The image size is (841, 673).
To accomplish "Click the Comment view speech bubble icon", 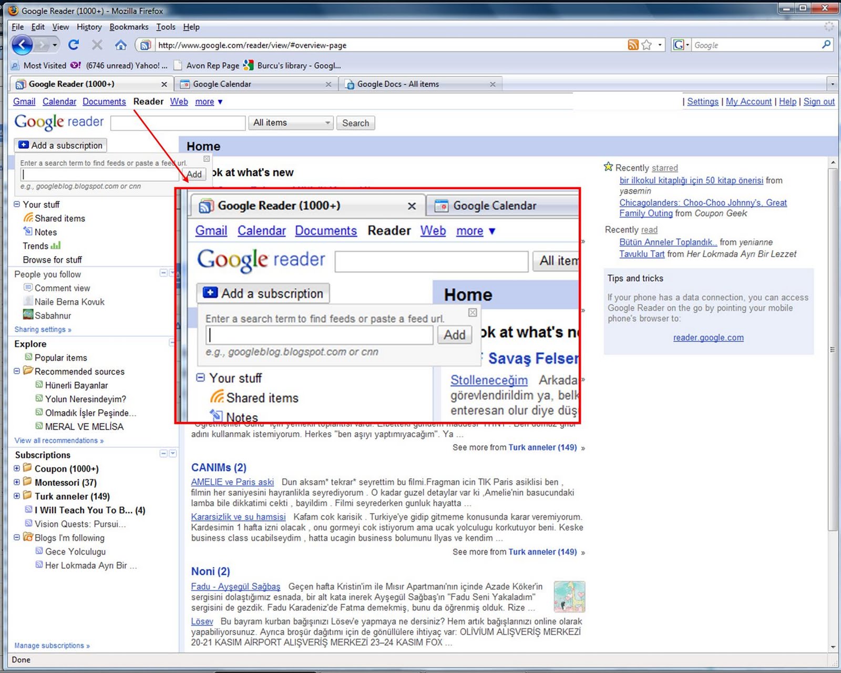I will pos(28,288).
